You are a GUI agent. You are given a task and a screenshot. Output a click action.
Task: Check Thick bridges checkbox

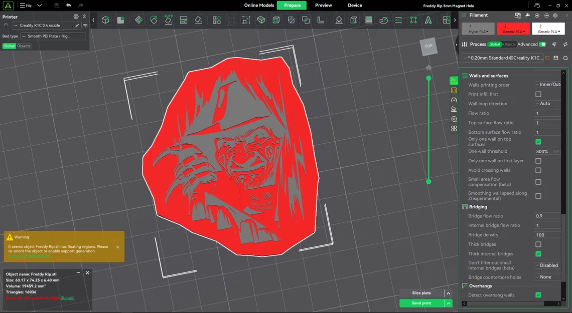[x=538, y=244]
